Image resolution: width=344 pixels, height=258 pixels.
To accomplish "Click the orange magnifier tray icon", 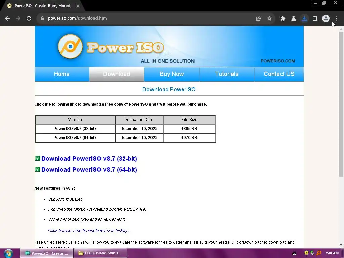I will pos(319,253).
